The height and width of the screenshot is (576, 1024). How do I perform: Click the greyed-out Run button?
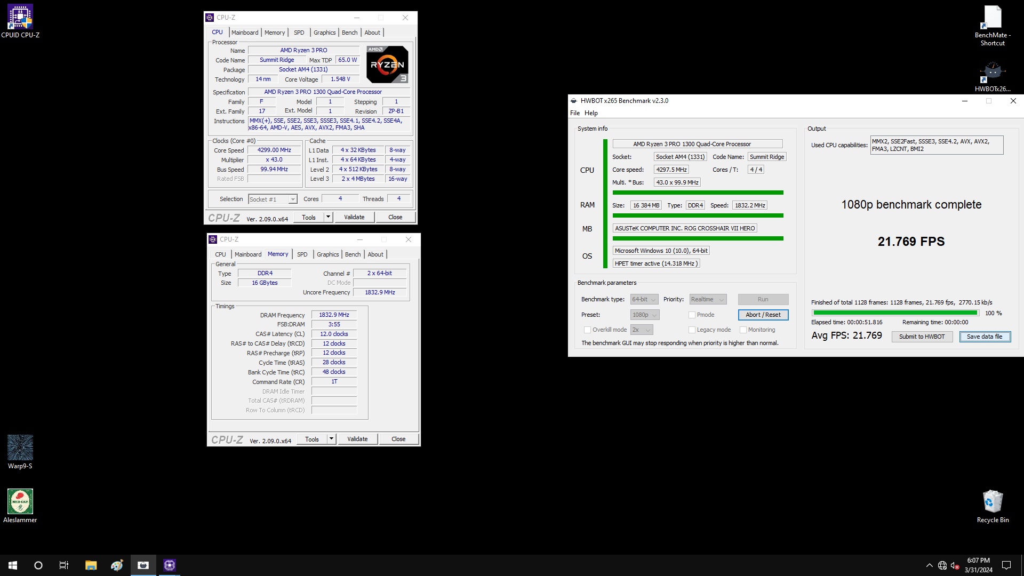coord(763,300)
